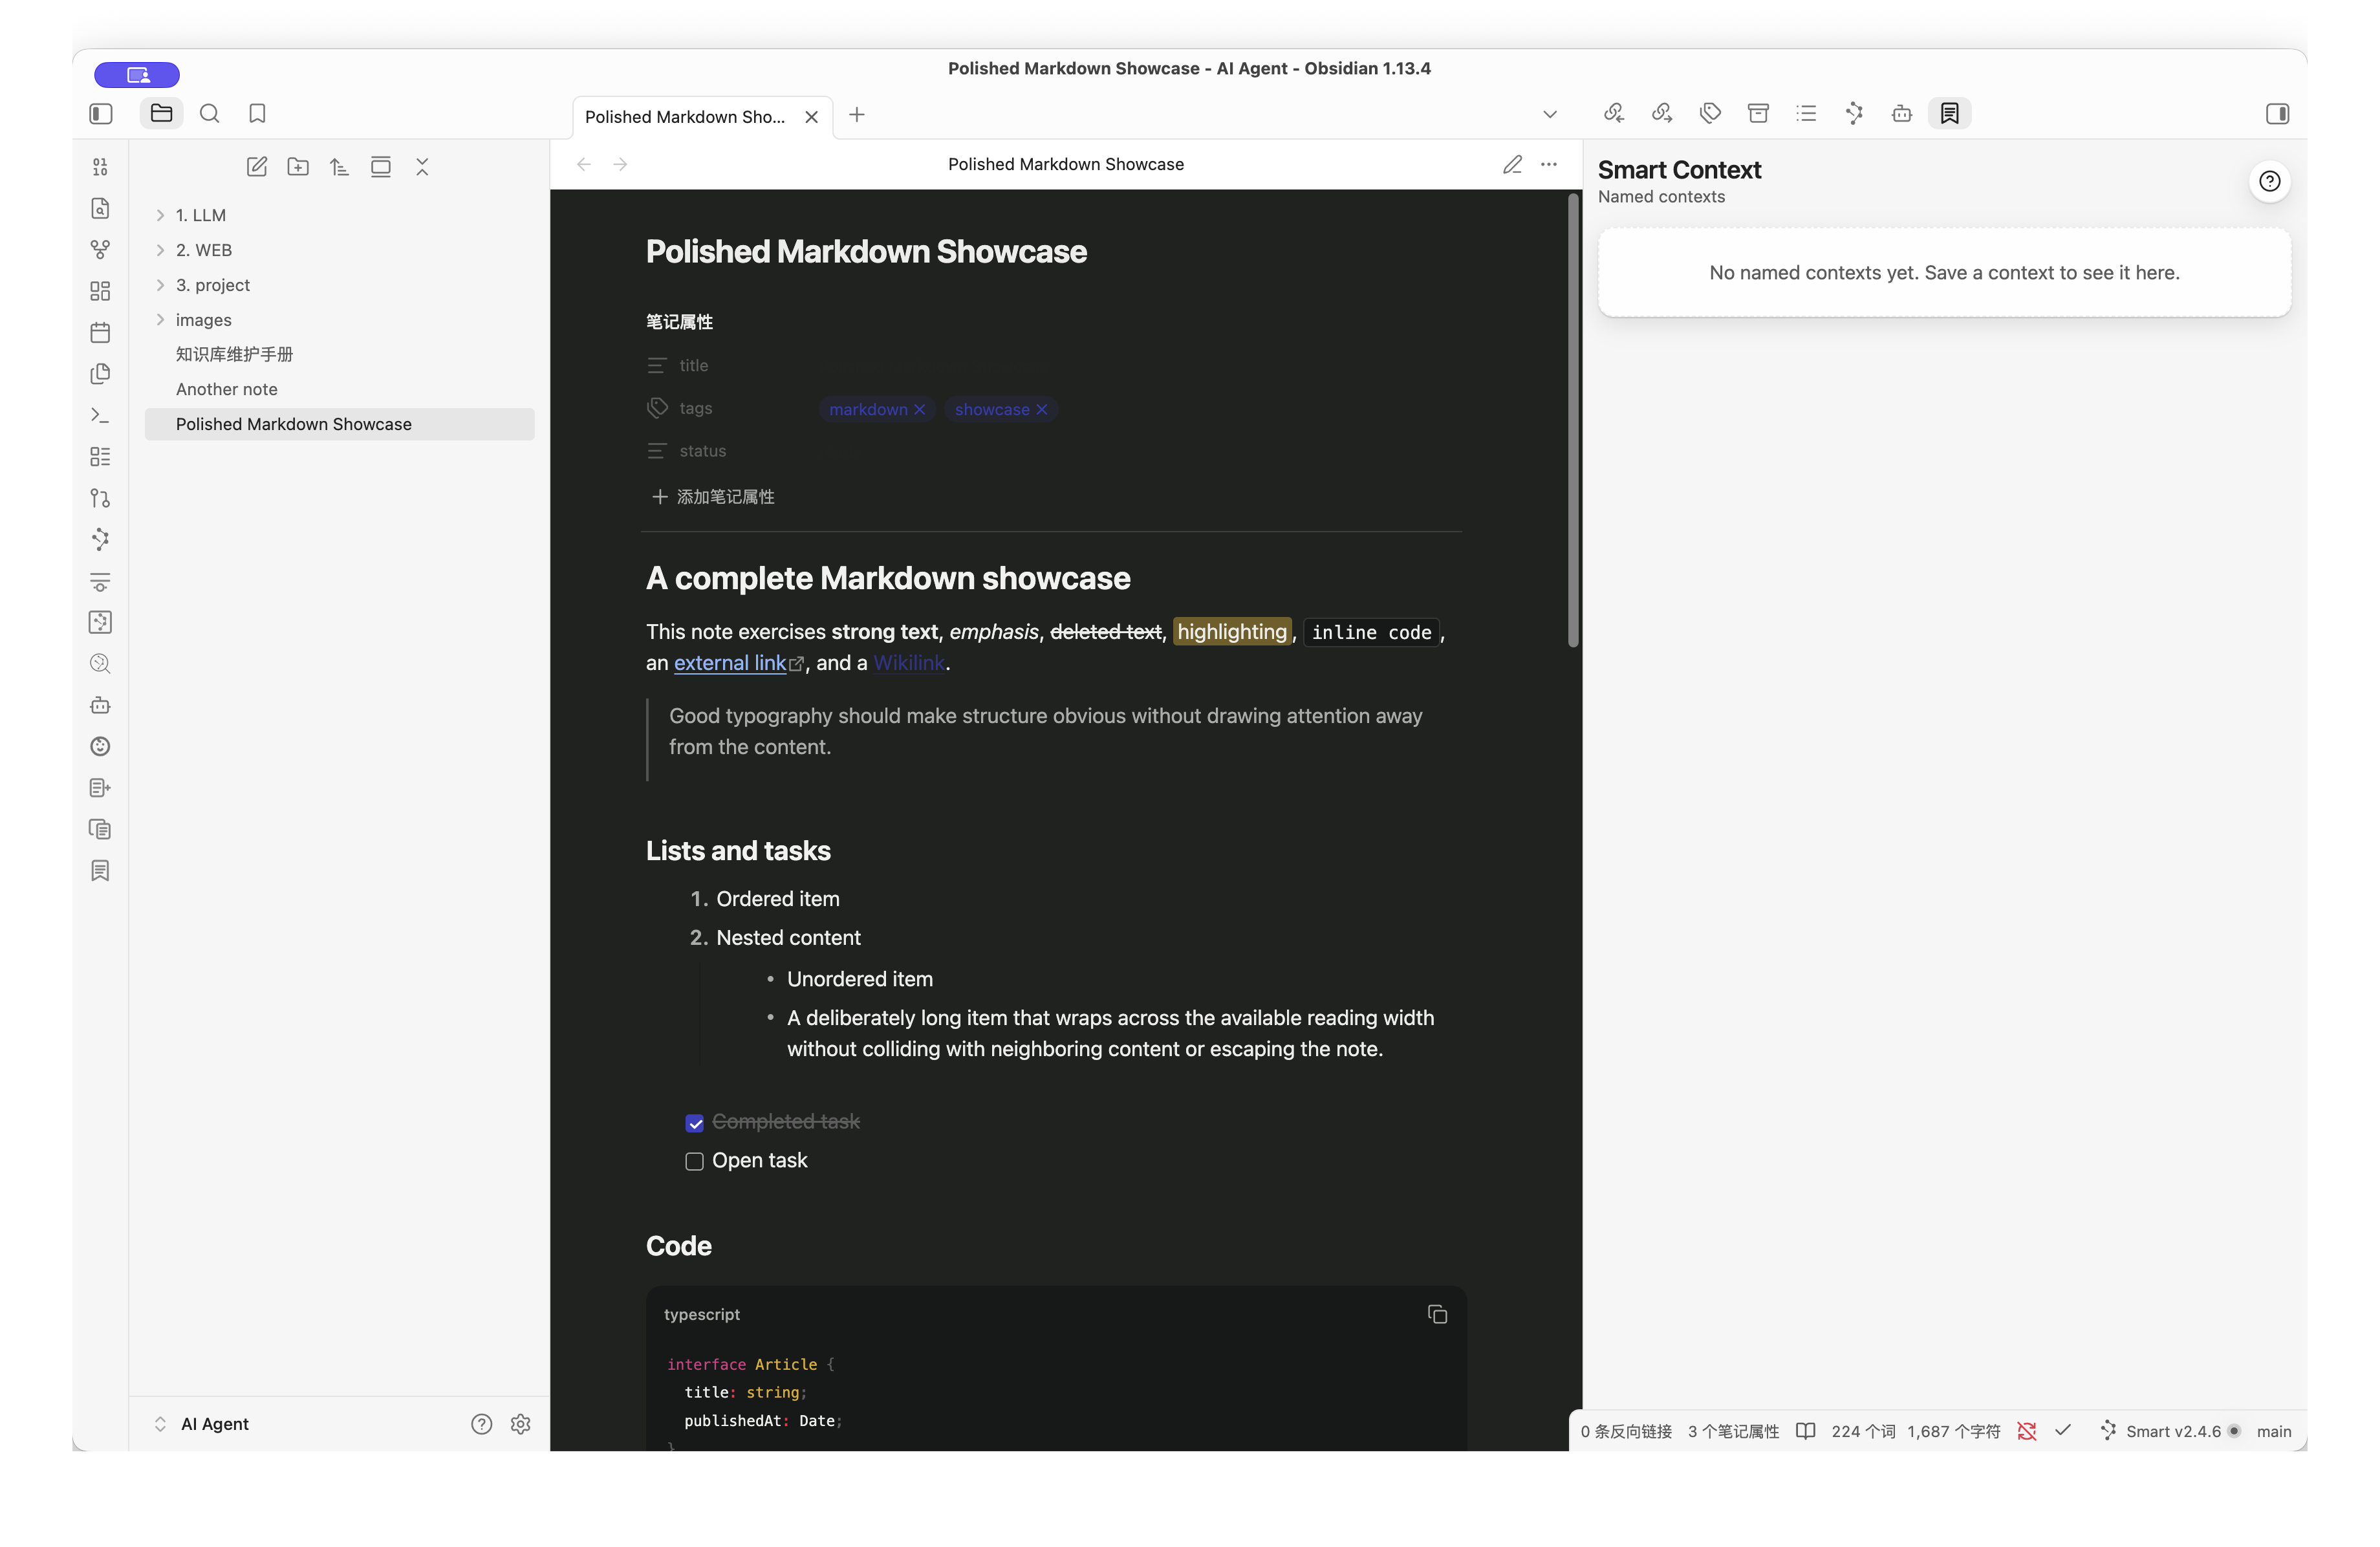Open the search pane
This screenshot has width=2380, height=1547.
click(209, 114)
